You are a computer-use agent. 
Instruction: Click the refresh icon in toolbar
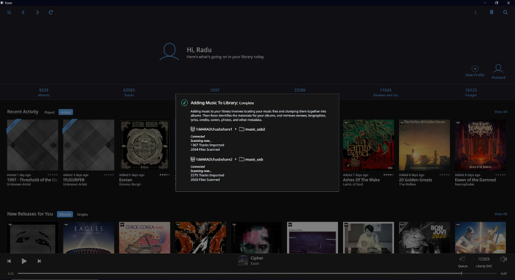coord(51,13)
